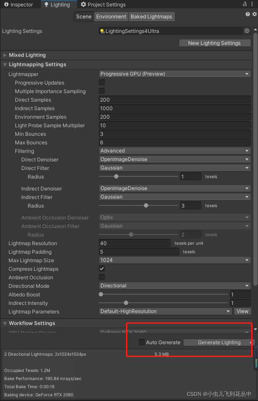Click the 'Total Bake Time: 0:00:16' text
This screenshot has width=258, height=401.
(29, 386)
